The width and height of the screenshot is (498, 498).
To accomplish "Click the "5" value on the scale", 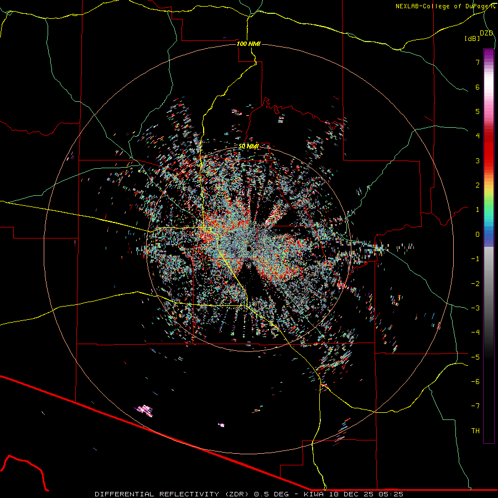I will click(x=478, y=111).
